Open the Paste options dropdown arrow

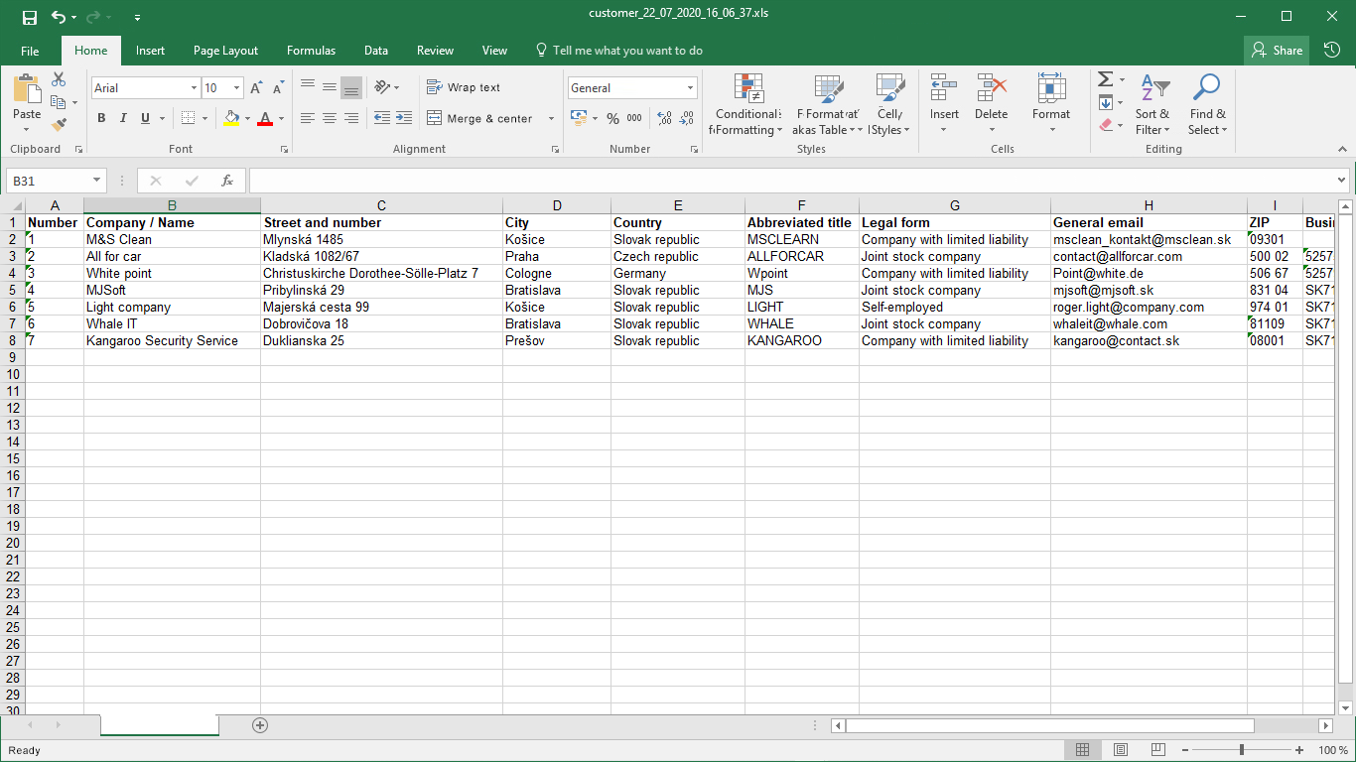click(x=27, y=129)
